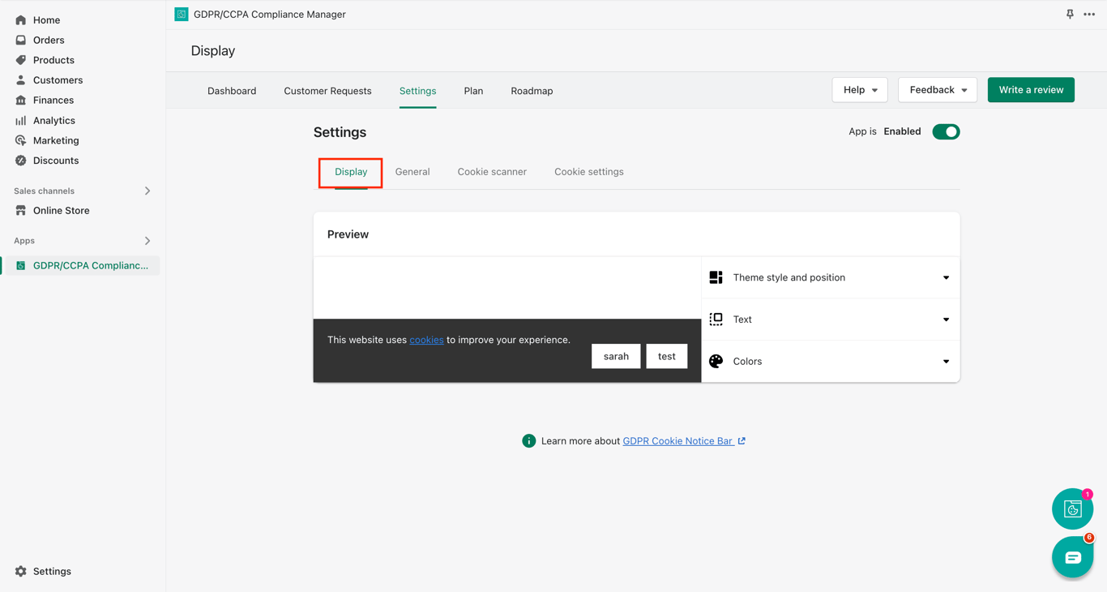The width and height of the screenshot is (1107, 592).
Task: Disable the app with the Enabled toggle
Action: pyautogui.click(x=946, y=132)
